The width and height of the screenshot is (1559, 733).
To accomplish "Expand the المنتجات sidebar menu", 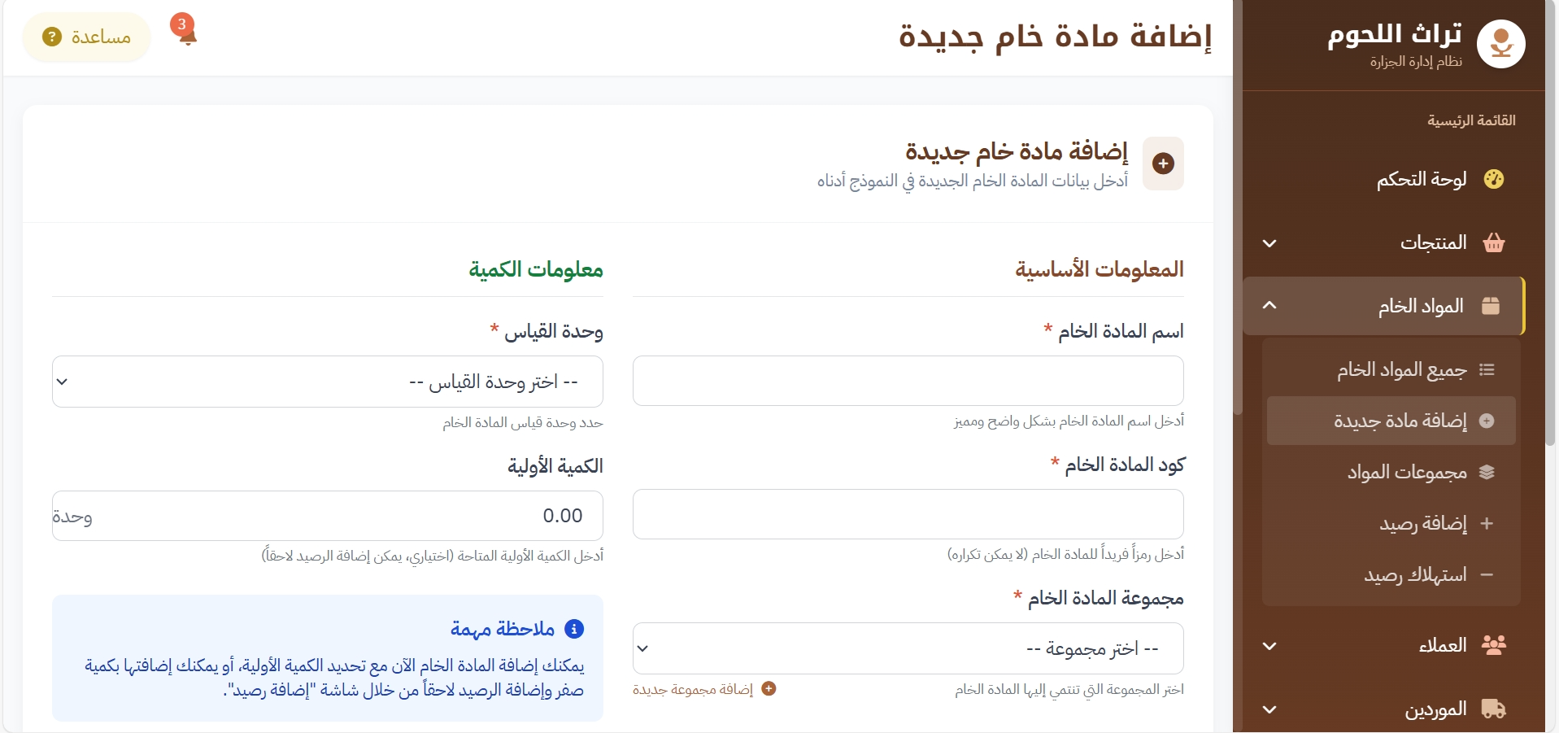I will tap(1269, 243).
